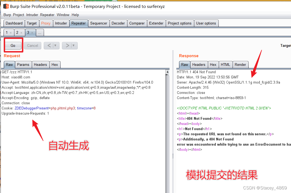The height and width of the screenshot is (193, 291).
Task: Switch to the Target tab
Action: pos(32,23)
